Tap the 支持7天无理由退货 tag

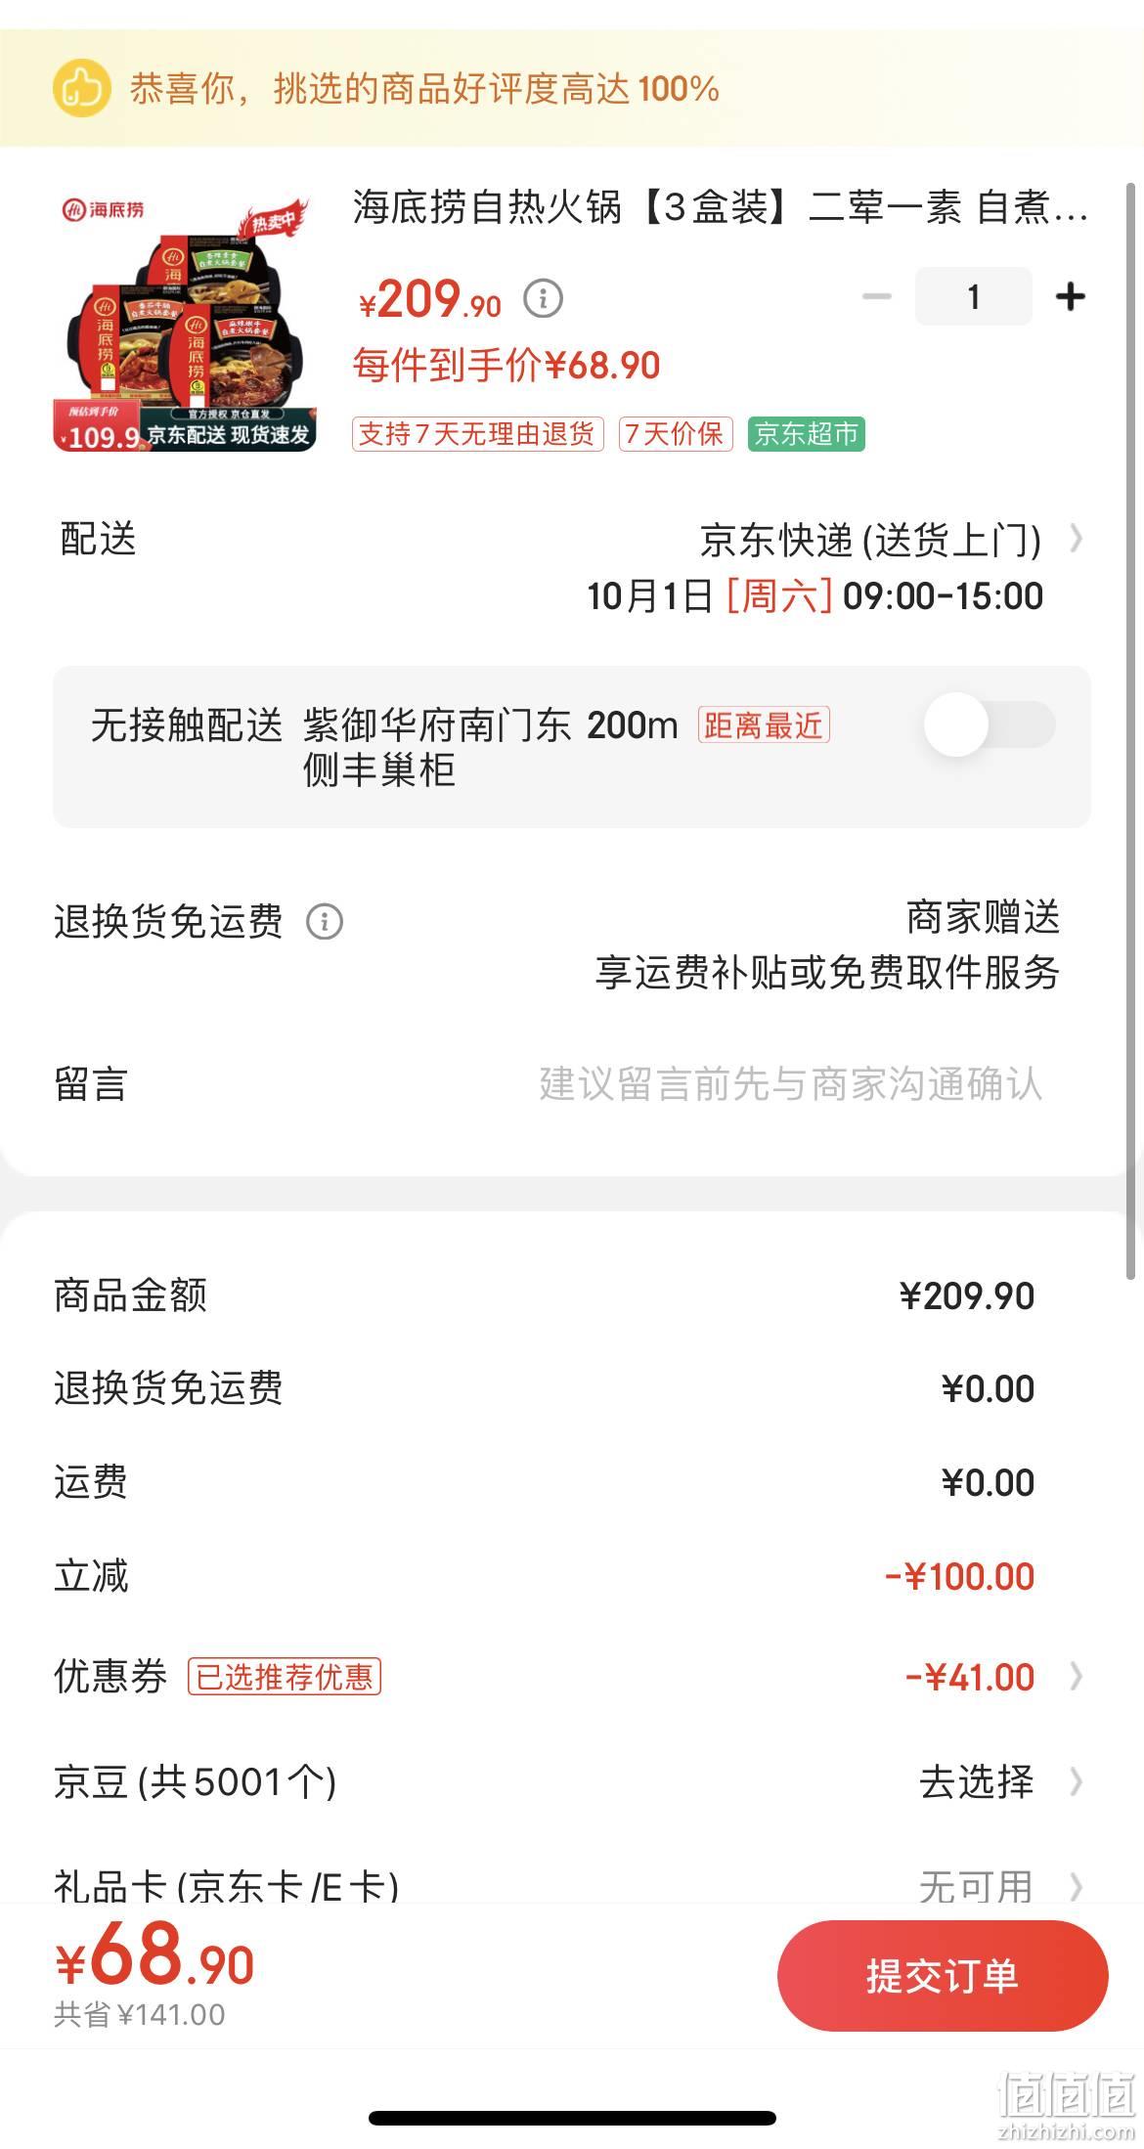point(478,434)
